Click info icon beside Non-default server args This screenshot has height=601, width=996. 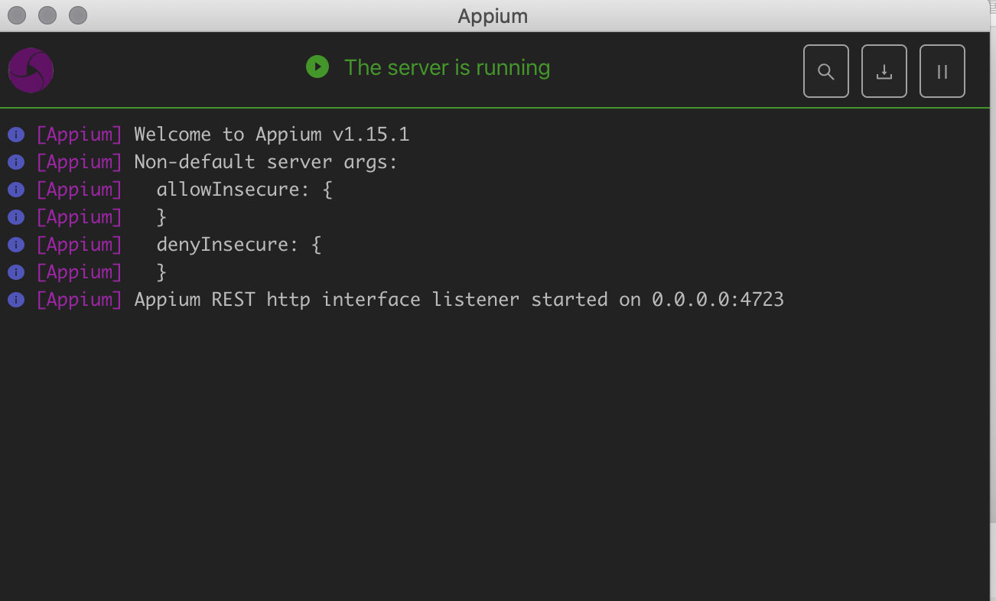(16, 163)
